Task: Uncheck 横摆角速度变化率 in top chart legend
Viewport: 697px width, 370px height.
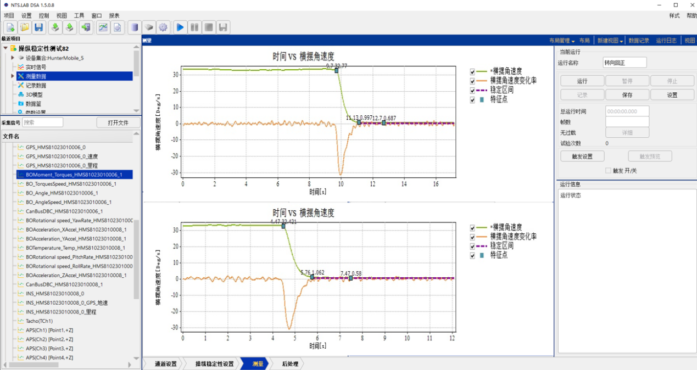Action: (472, 81)
